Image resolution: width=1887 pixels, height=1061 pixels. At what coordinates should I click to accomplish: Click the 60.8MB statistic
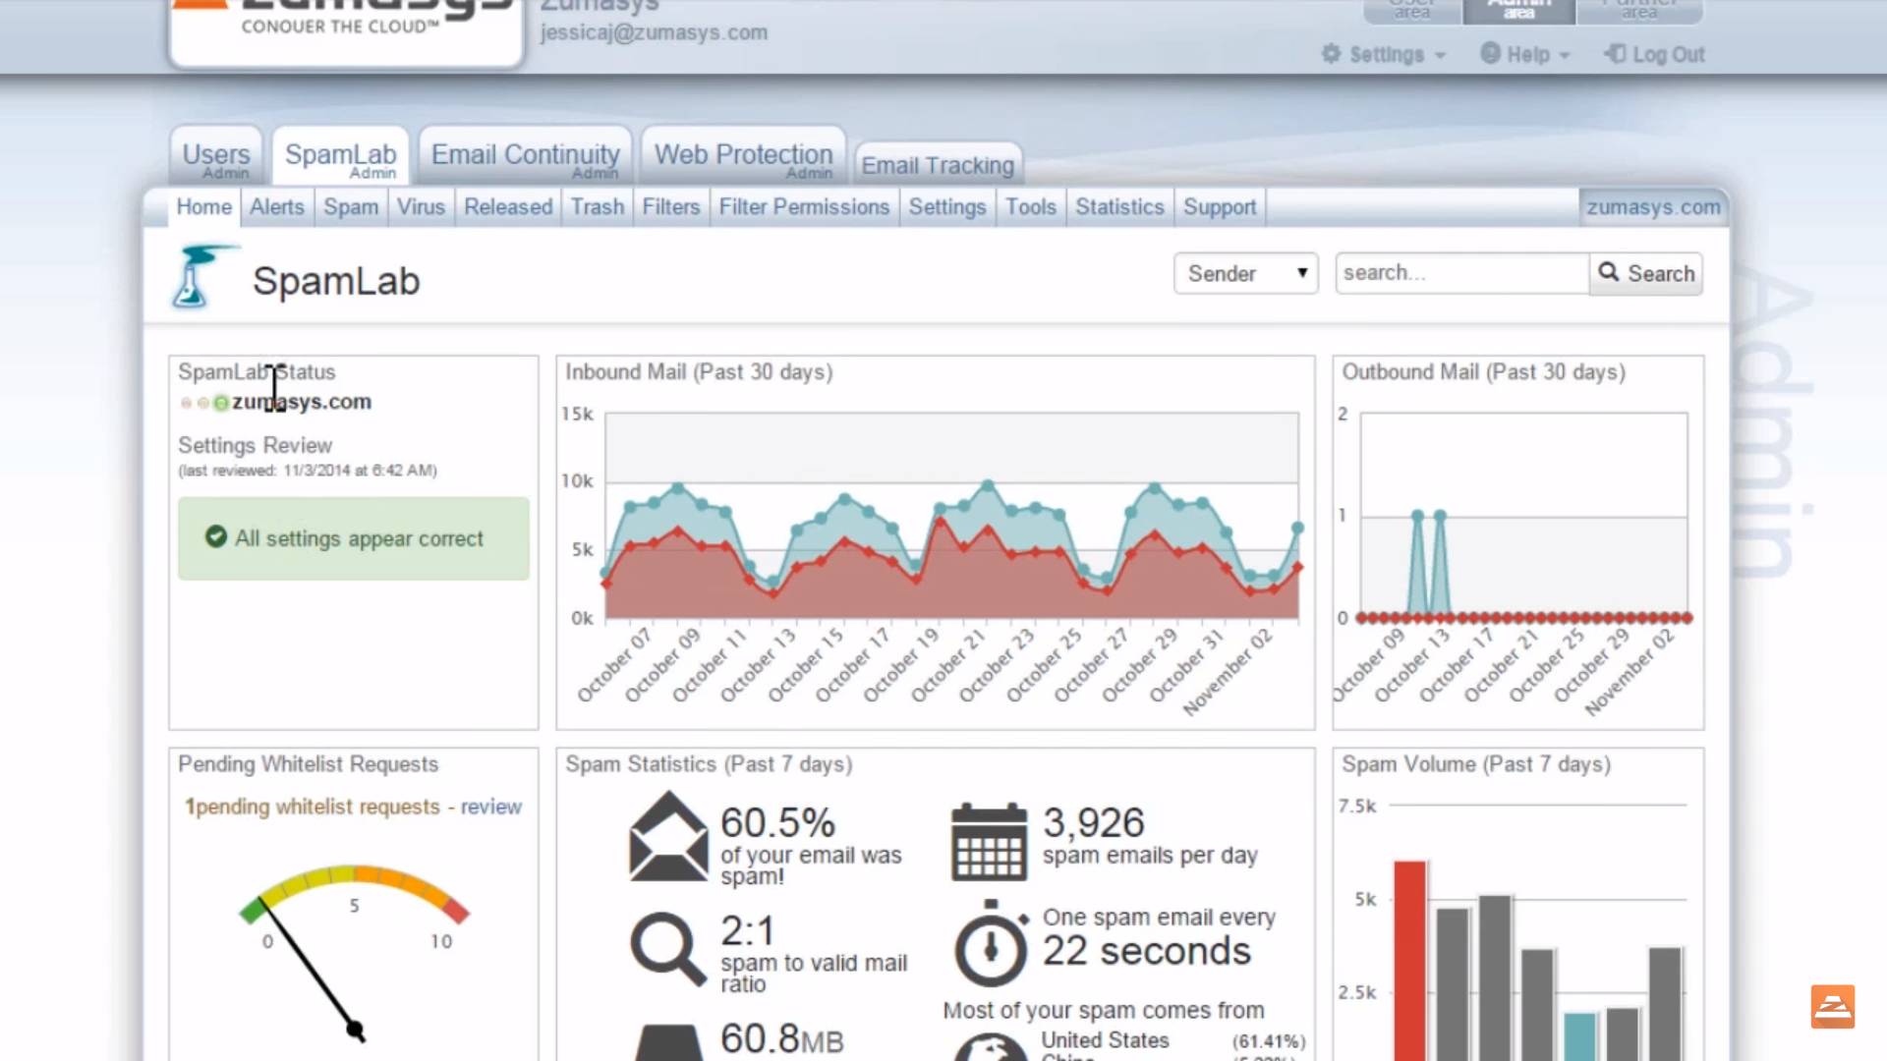(x=782, y=1038)
